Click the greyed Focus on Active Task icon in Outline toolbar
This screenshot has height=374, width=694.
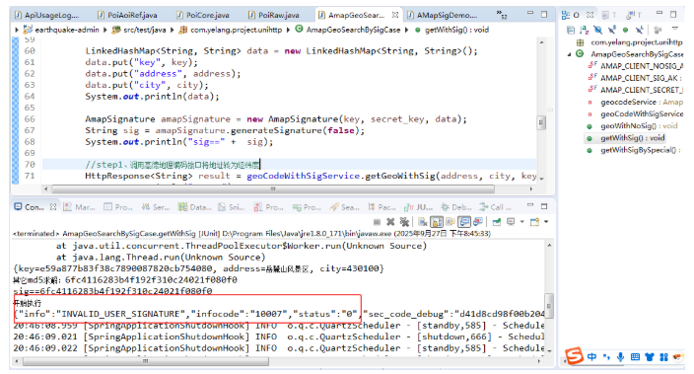658,31
